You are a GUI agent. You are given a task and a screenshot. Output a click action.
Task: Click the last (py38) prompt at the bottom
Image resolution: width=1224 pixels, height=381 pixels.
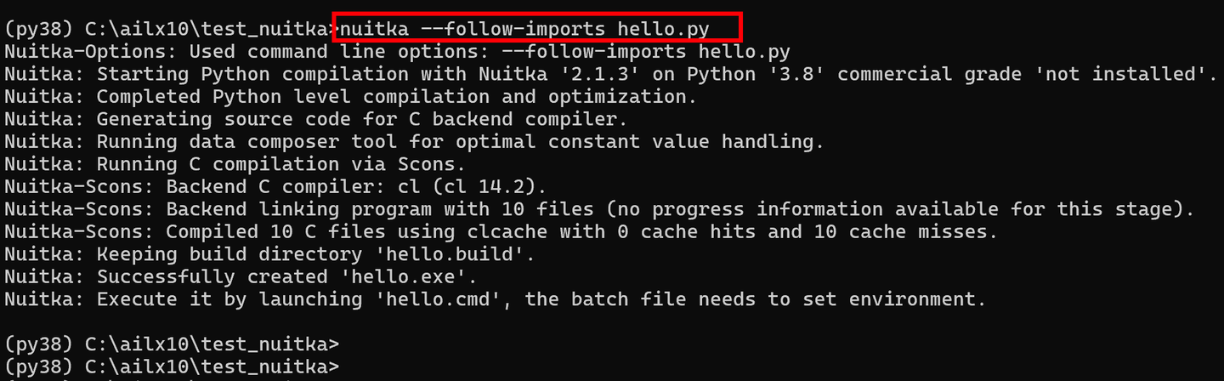(172, 367)
